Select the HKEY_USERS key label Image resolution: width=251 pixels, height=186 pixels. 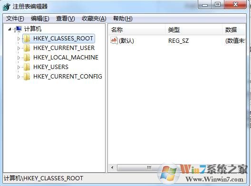pos(51,67)
